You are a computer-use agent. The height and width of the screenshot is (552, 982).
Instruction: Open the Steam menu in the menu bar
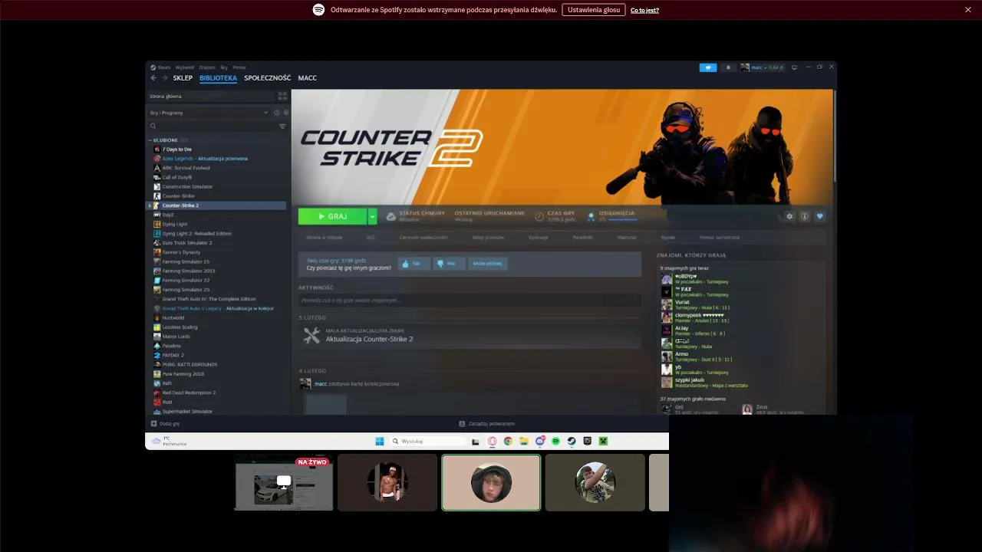tap(163, 67)
